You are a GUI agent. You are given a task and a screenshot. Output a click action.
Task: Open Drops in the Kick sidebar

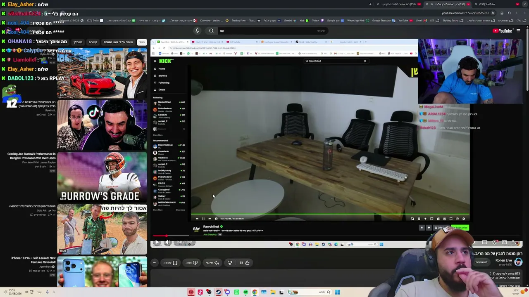pos(162,90)
